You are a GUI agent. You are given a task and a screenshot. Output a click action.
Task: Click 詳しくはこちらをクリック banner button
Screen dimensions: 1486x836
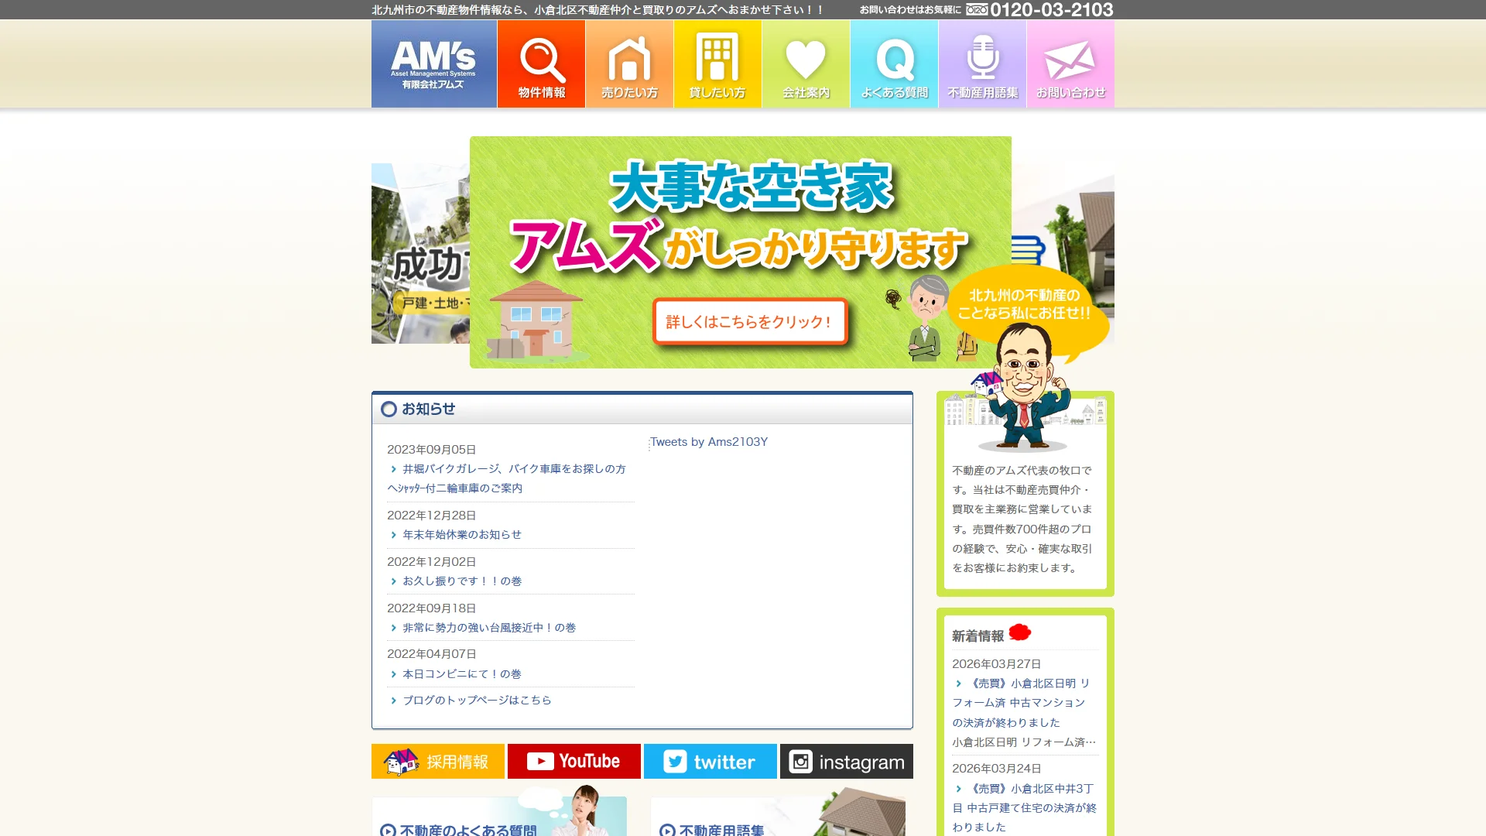pos(749,321)
